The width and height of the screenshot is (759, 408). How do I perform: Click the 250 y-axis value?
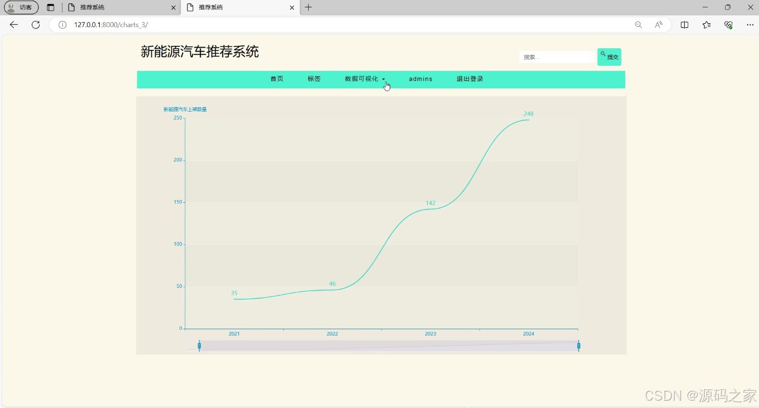pos(178,118)
